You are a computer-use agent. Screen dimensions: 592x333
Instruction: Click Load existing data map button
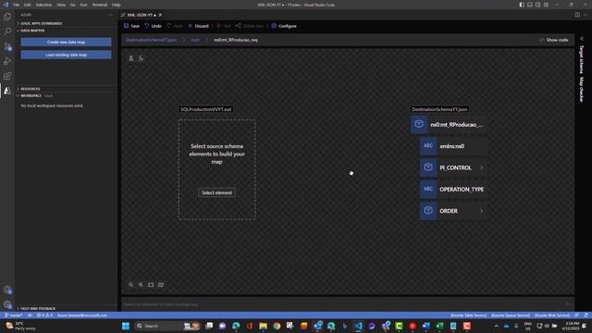coord(66,55)
